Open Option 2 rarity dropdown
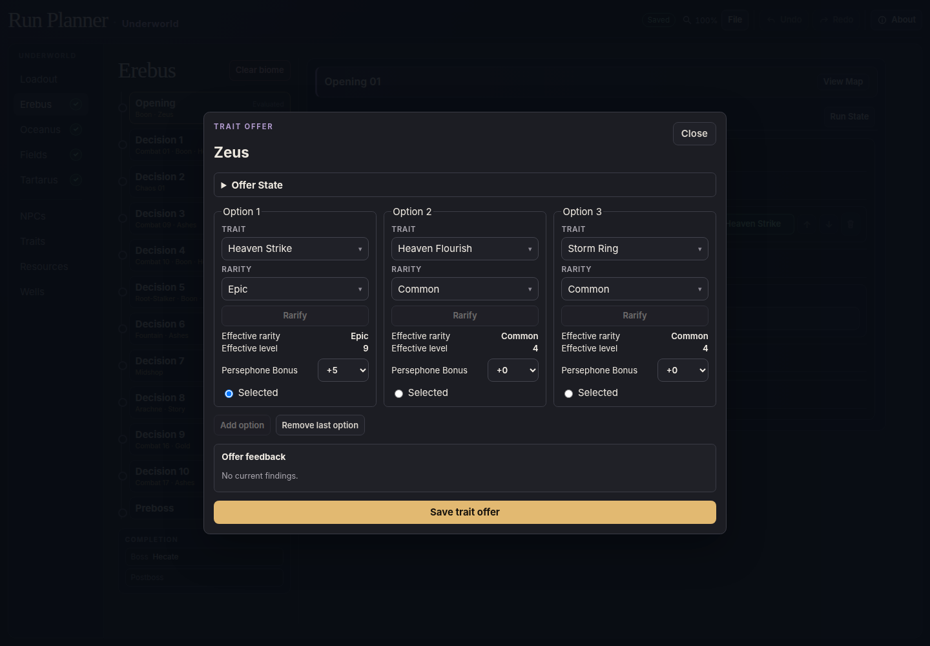This screenshot has height=646, width=930. [465, 289]
